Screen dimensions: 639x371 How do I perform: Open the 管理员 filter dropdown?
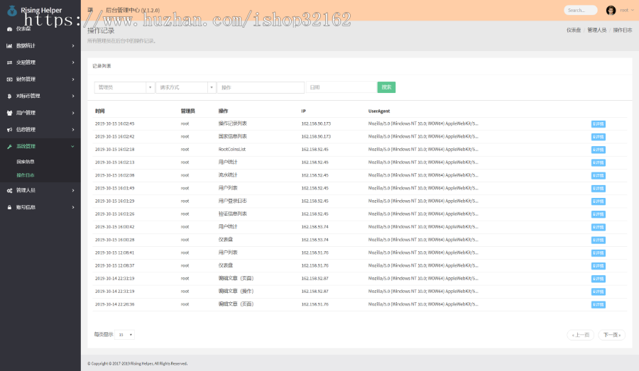click(124, 87)
